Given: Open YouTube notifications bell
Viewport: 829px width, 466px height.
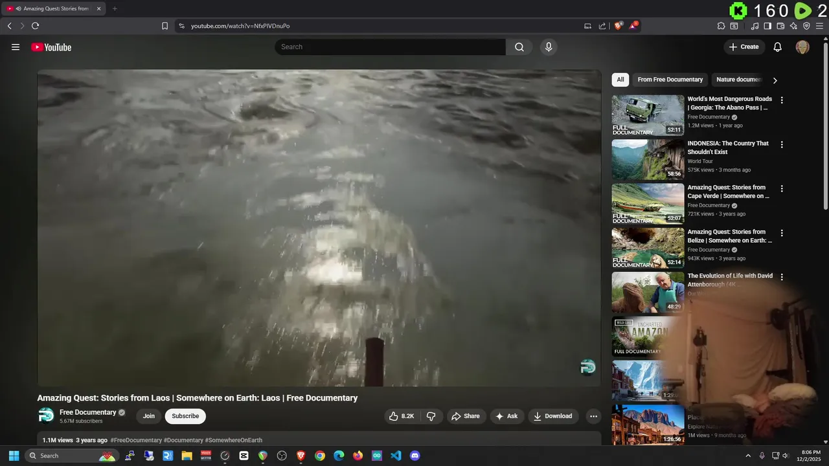Looking at the screenshot, I should [778, 47].
